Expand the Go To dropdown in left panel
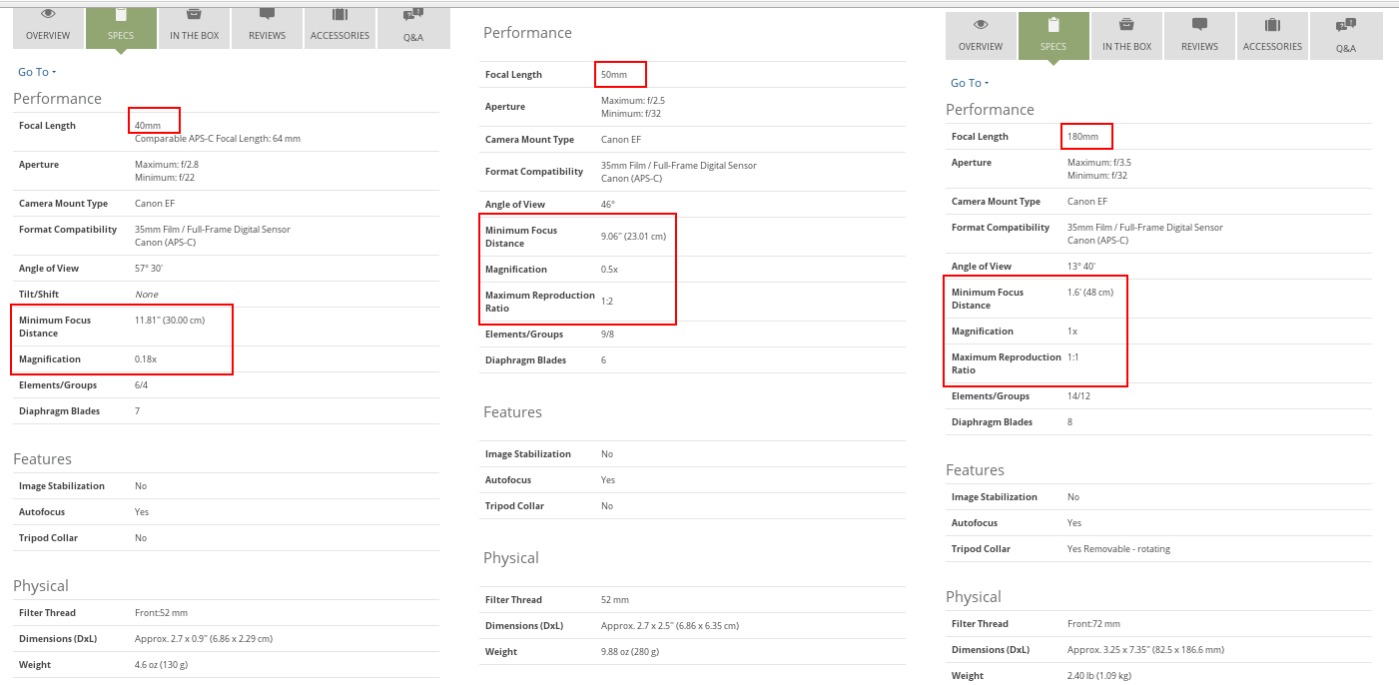 coord(37,72)
